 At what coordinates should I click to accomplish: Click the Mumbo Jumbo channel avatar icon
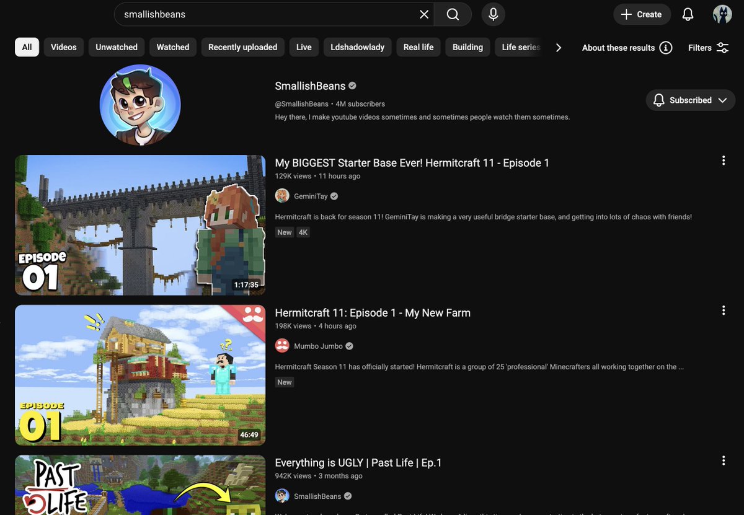[x=282, y=346]
